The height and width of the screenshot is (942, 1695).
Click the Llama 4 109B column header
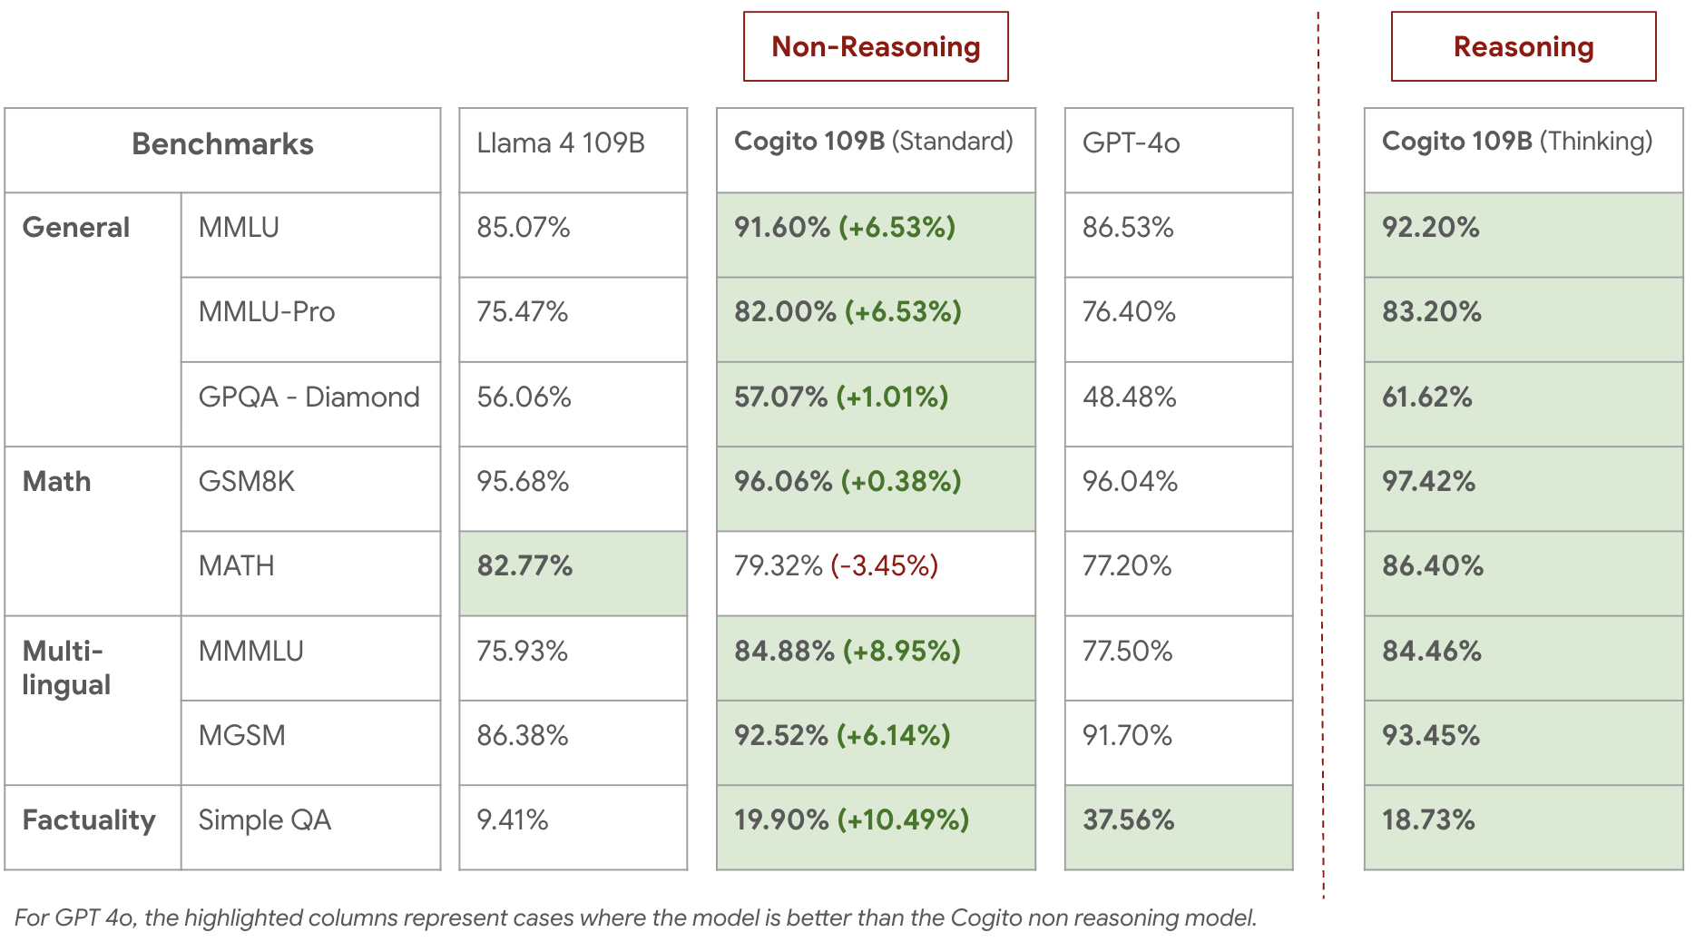(x=573, y=143)
